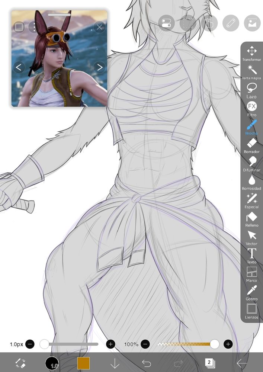Increase opacity with plus button

[x=228, y=344]
